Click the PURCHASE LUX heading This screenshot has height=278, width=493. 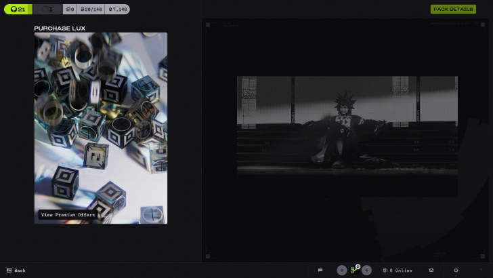coord(60,28)
